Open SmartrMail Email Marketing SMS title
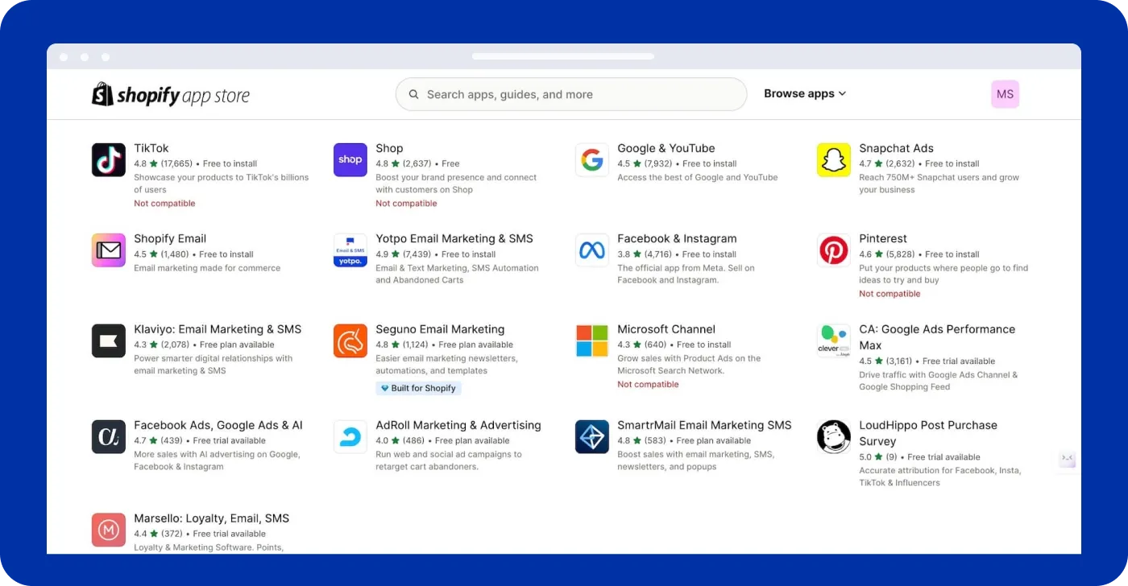This screenshot has height=586, width=1128. click(x=703, y=425)
